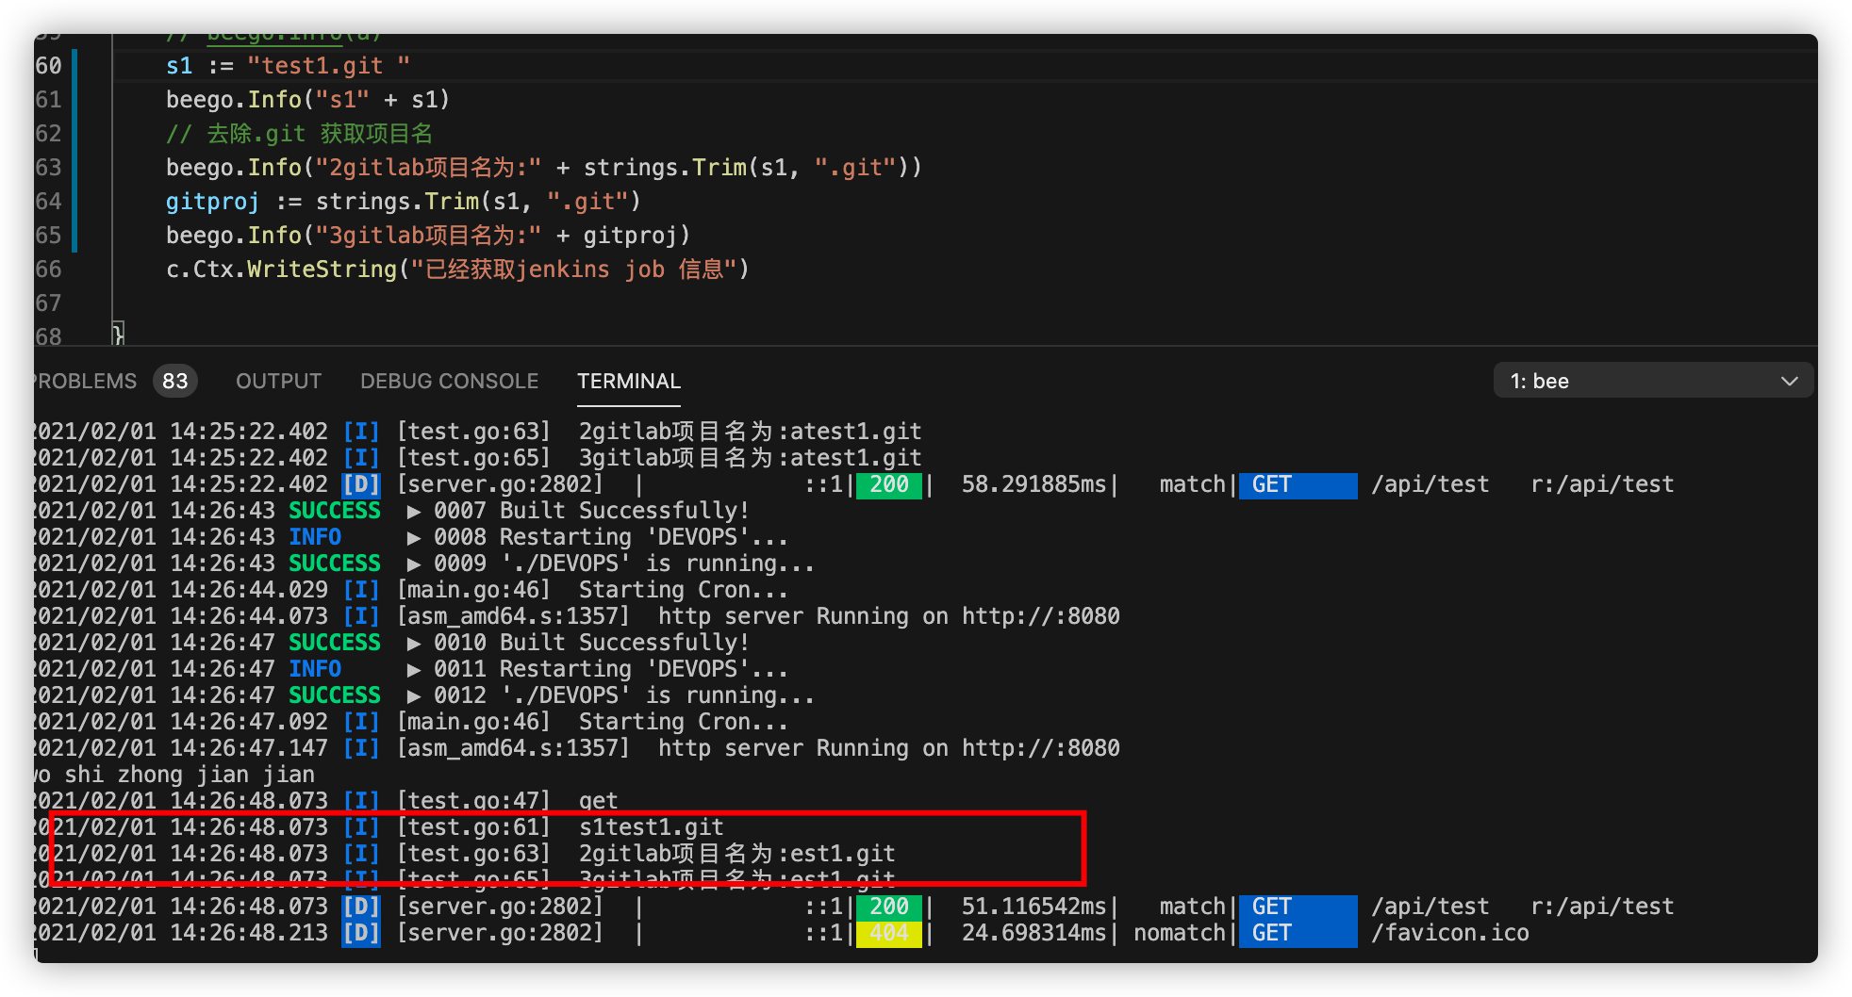
Task: Click the http://:8080 server link
Action: pos(1040,615)
